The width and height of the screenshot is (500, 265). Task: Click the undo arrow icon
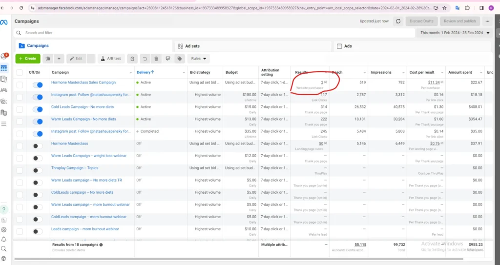(x=145, y=59)
